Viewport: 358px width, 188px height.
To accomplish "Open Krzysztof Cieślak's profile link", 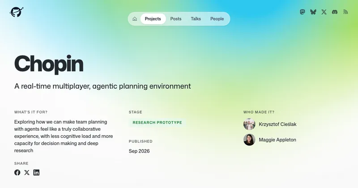I will [277, 124].
